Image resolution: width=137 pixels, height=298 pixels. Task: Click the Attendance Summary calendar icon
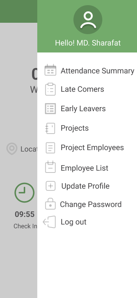click(50, 70)
